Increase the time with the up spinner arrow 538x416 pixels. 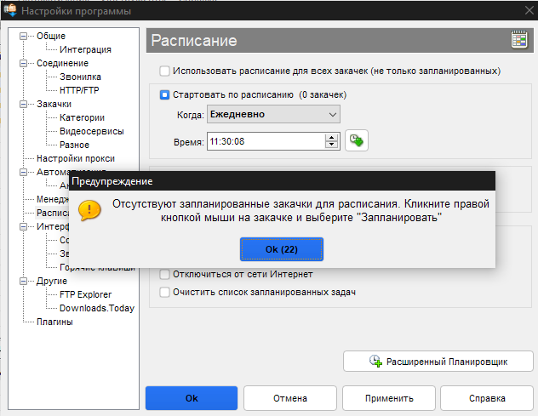(331, 136)
